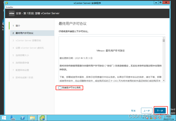This screenshot has width=176, height=121.
Task: Check the accept license agreement terms checkbox
Action: (60, 88)
